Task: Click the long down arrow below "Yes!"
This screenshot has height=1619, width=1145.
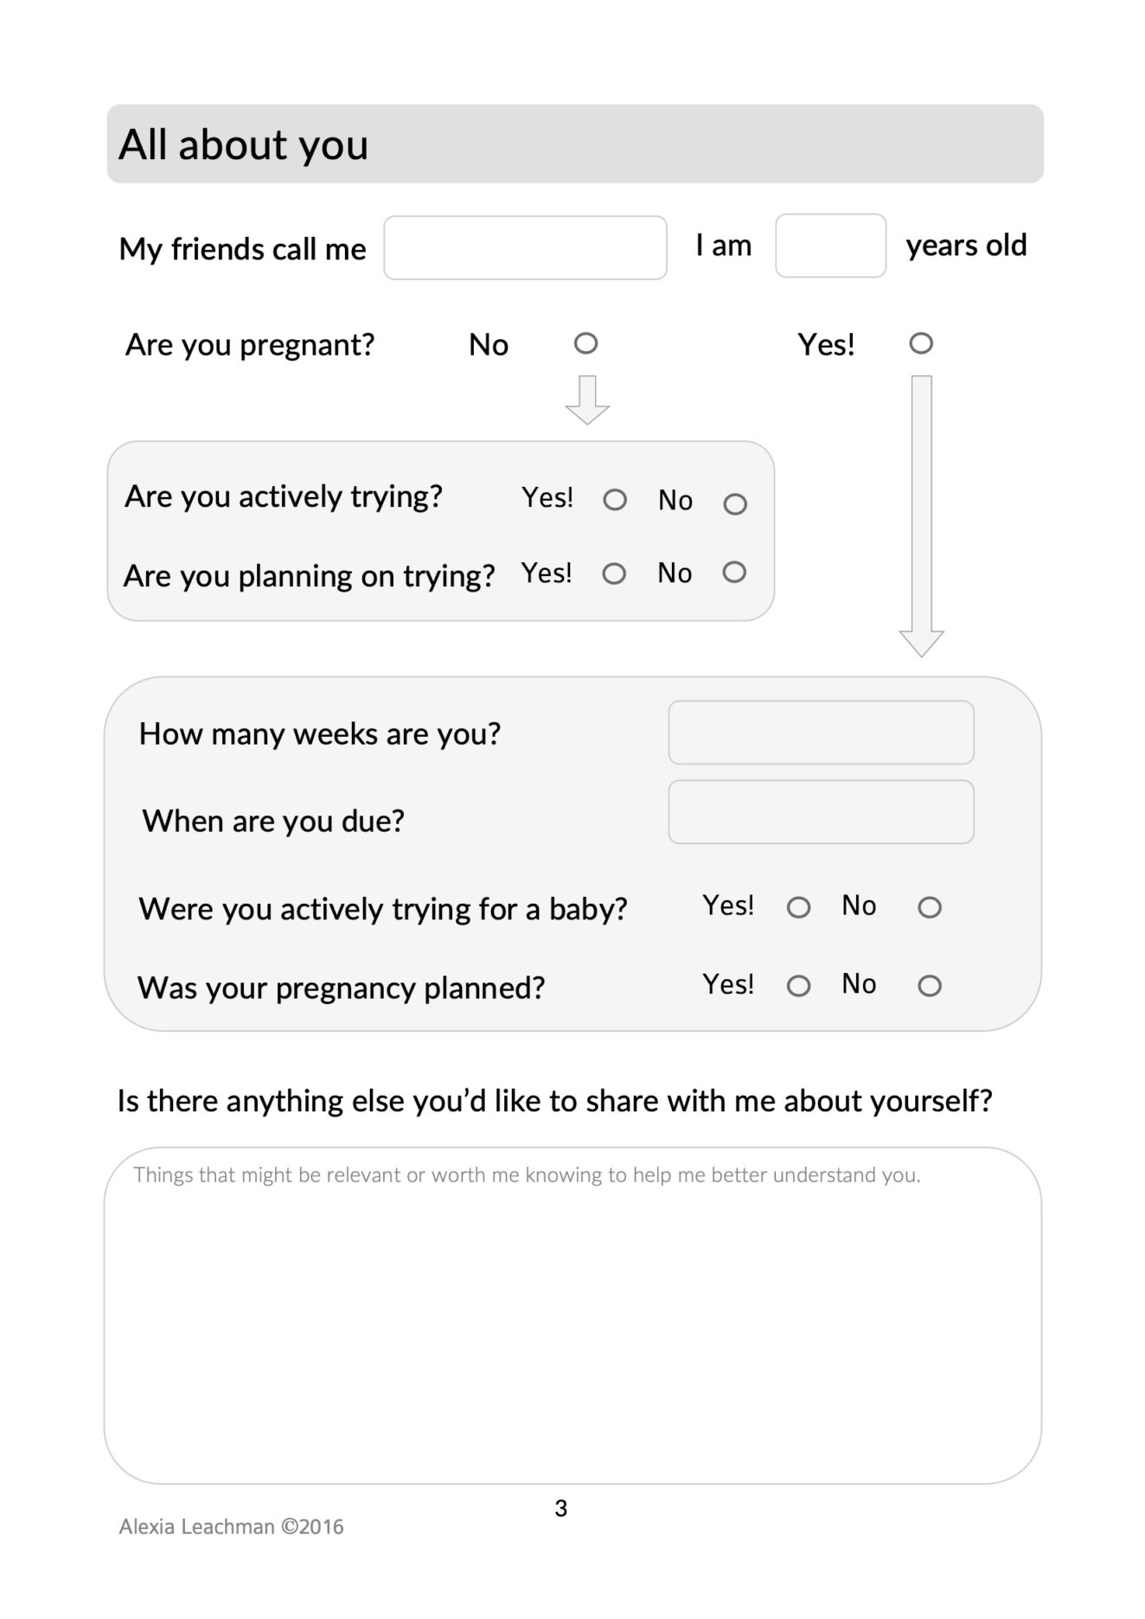Action: pos(922,515)
